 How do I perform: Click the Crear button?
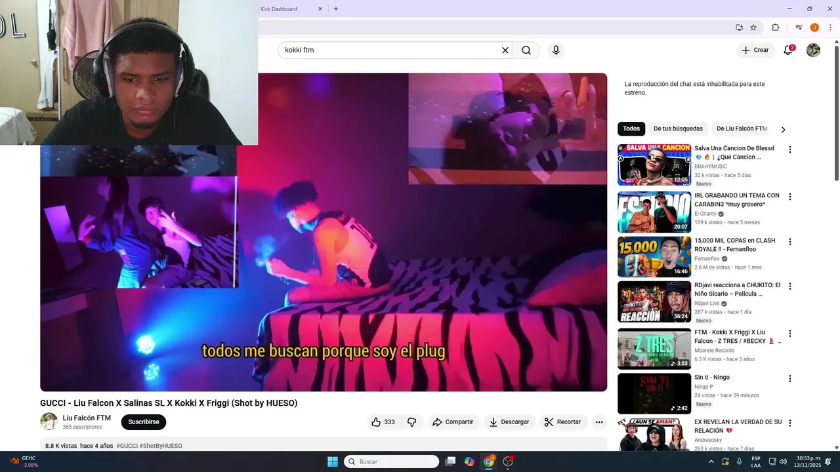click(755, 50)
